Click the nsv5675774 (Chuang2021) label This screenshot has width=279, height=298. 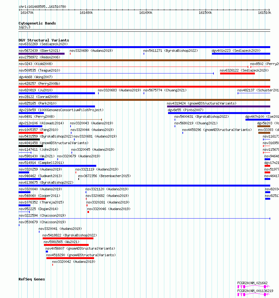(x=165, y=90)
